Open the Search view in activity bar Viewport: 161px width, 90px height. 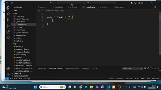8,14
